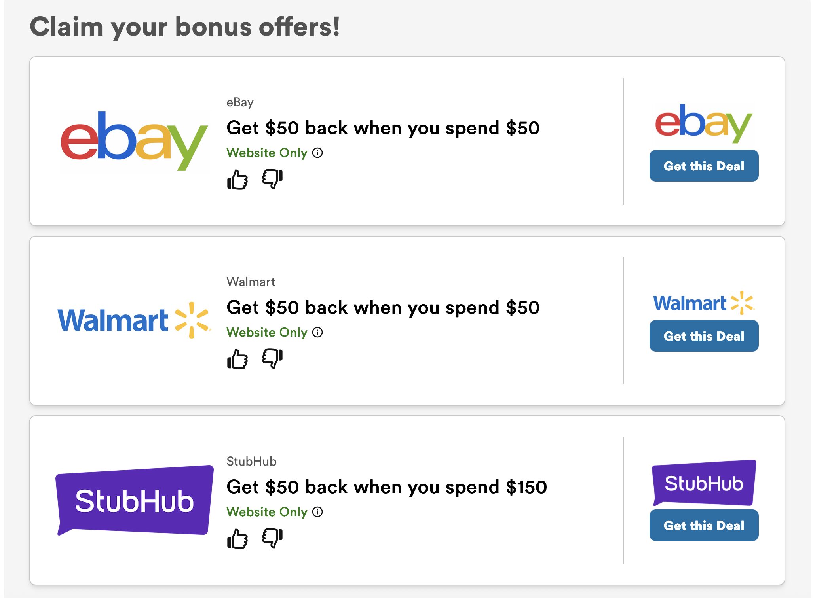Open eBay's Get $50 back offer title
813x598 pixels.
click(383, 127)
